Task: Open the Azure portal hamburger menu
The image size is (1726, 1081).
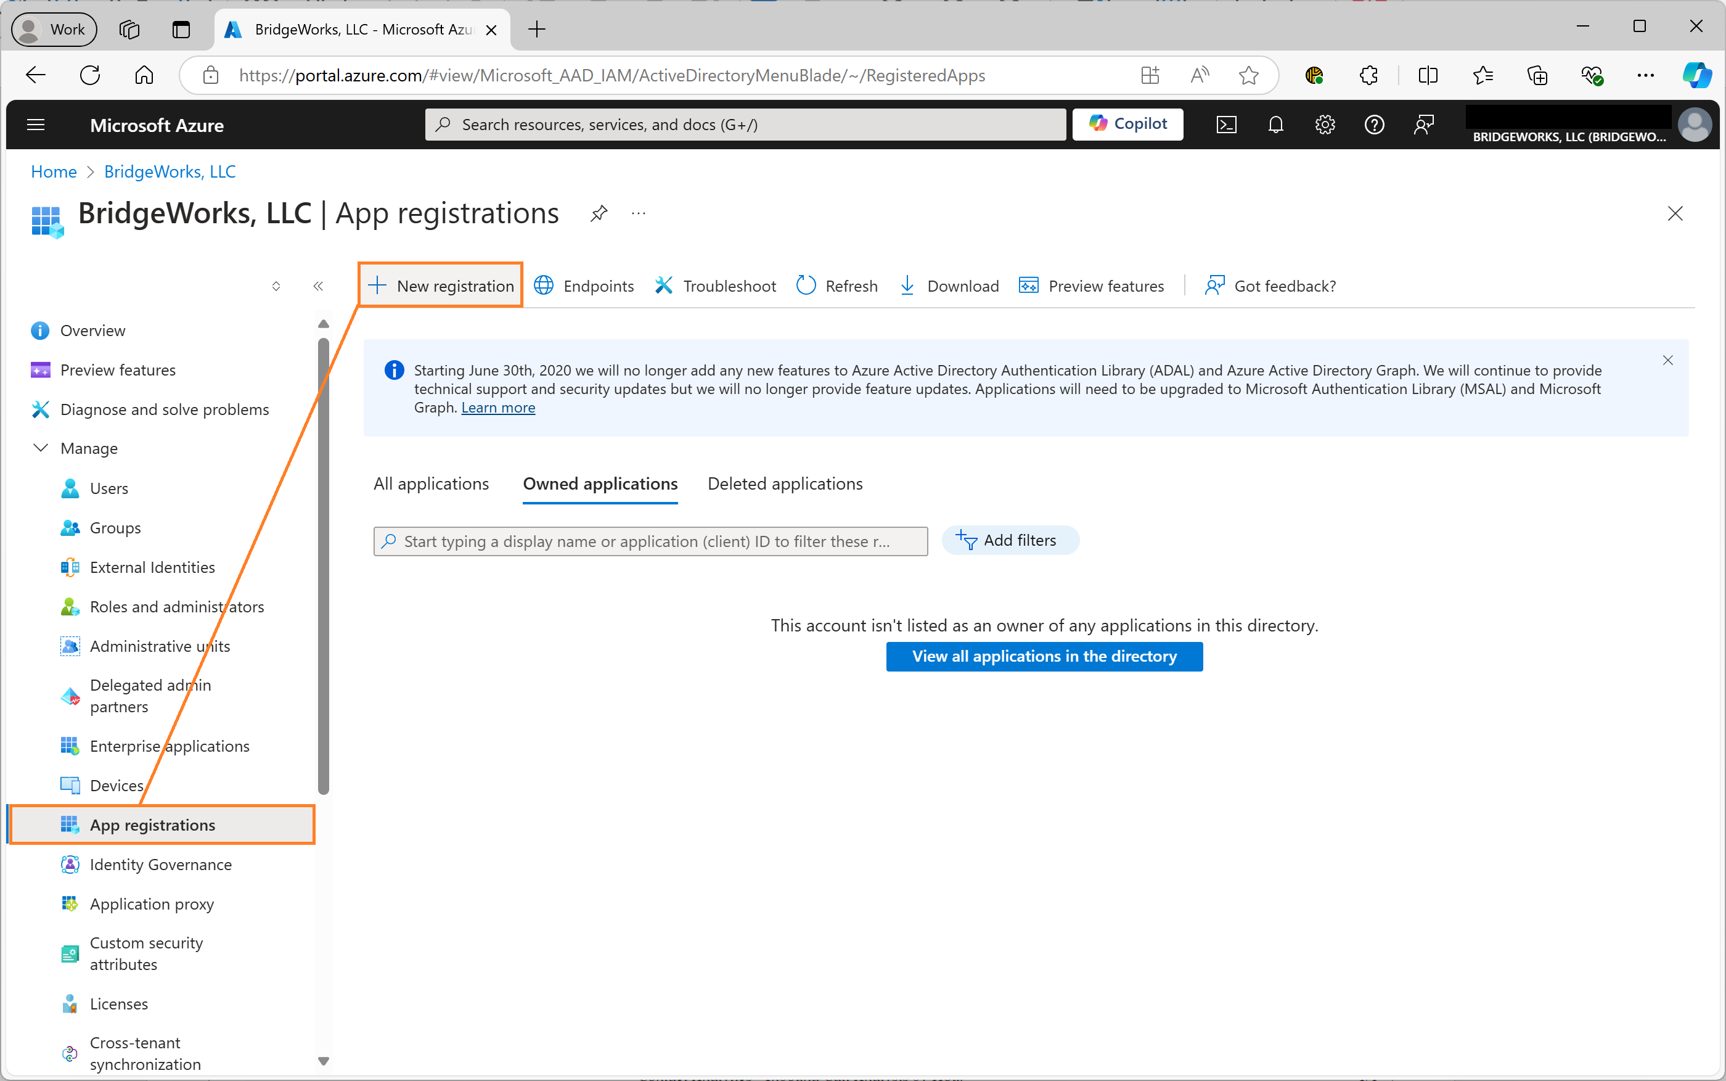Action: coord(36,125)
